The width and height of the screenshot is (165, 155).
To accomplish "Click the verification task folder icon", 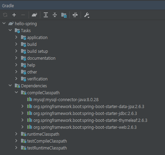I will 23,79.
